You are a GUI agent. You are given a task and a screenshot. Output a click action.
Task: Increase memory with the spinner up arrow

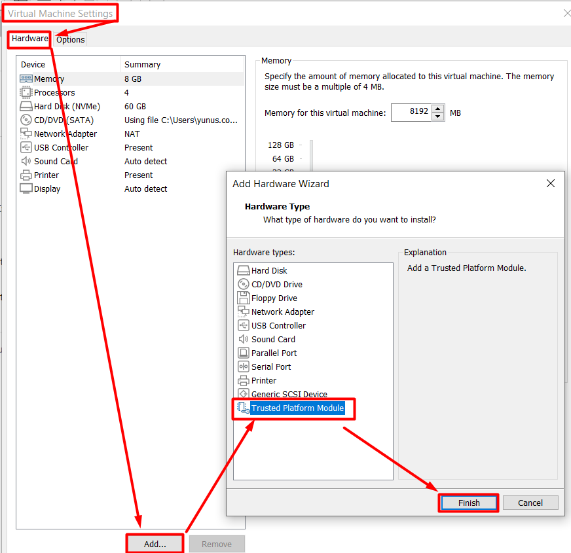[x=438, y=109]
